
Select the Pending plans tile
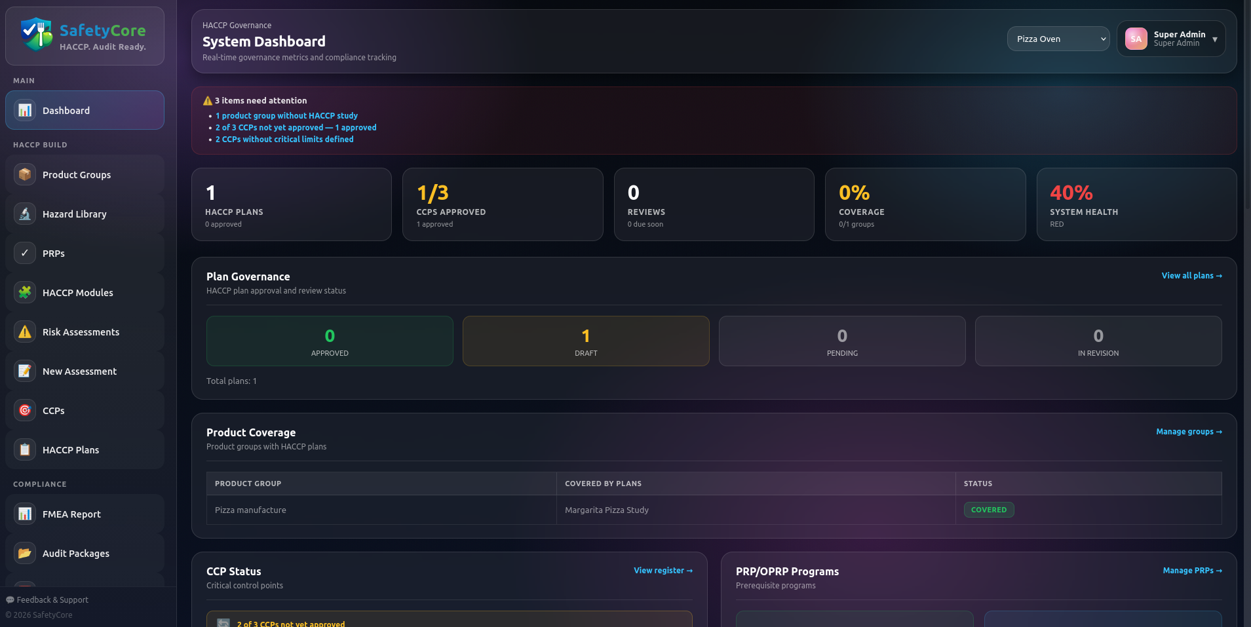842,341
